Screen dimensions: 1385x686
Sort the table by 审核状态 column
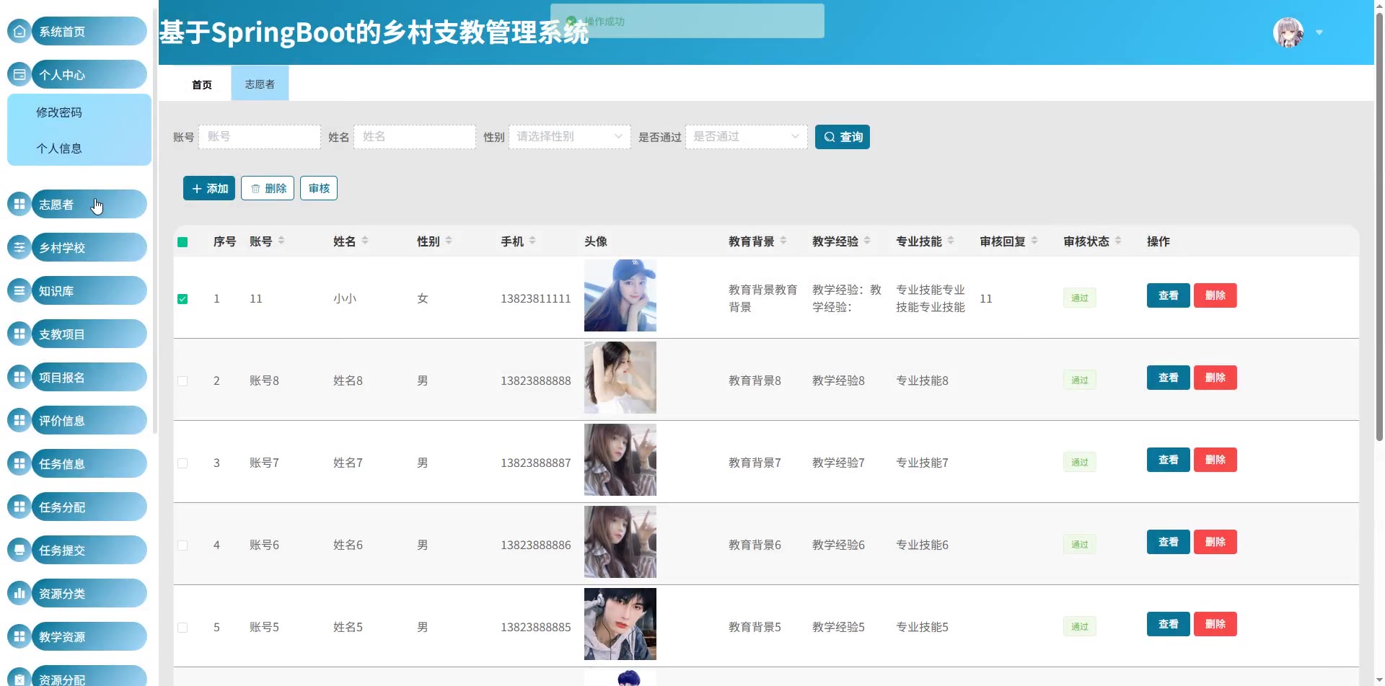[1118, 241]
